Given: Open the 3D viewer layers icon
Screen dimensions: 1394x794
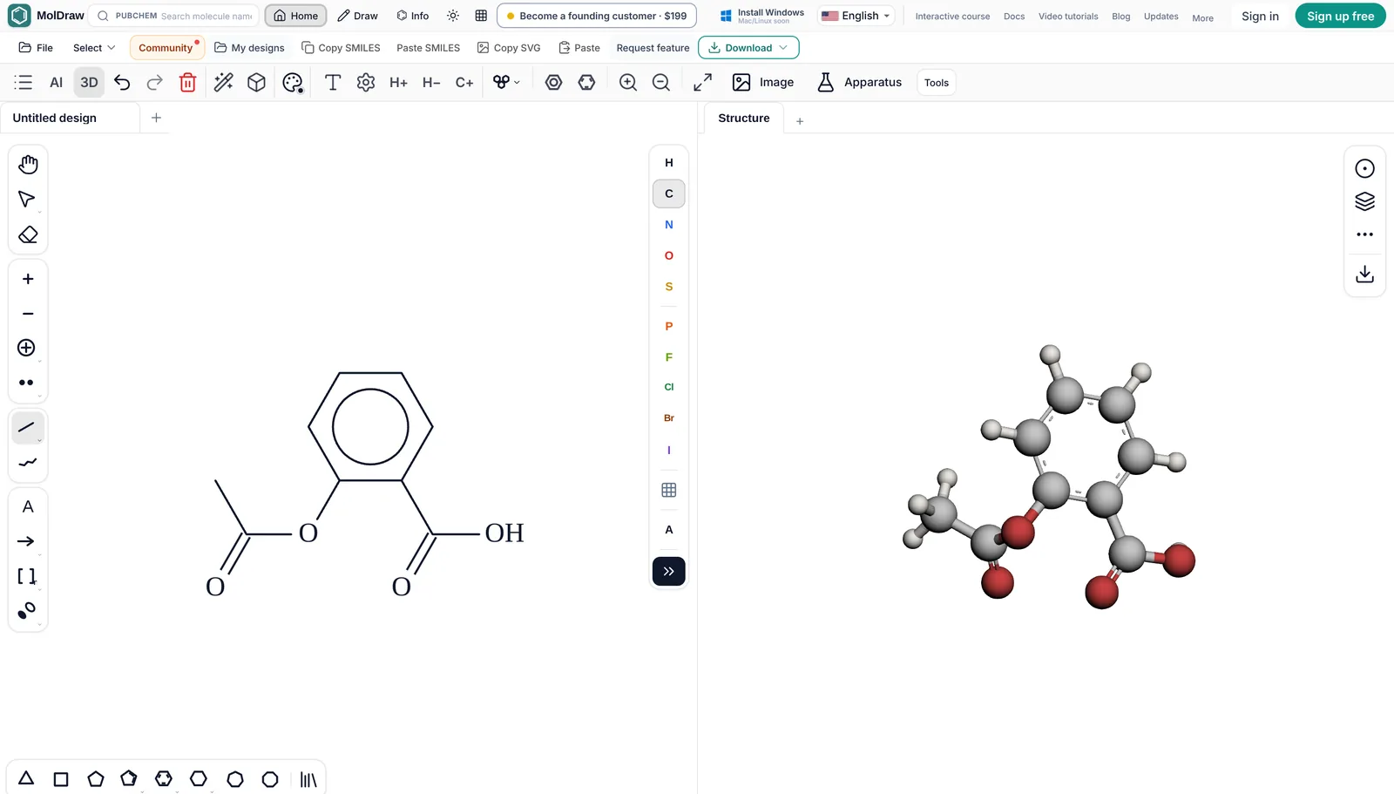Looking at the screenshot, I should [x=1365, y=201].
